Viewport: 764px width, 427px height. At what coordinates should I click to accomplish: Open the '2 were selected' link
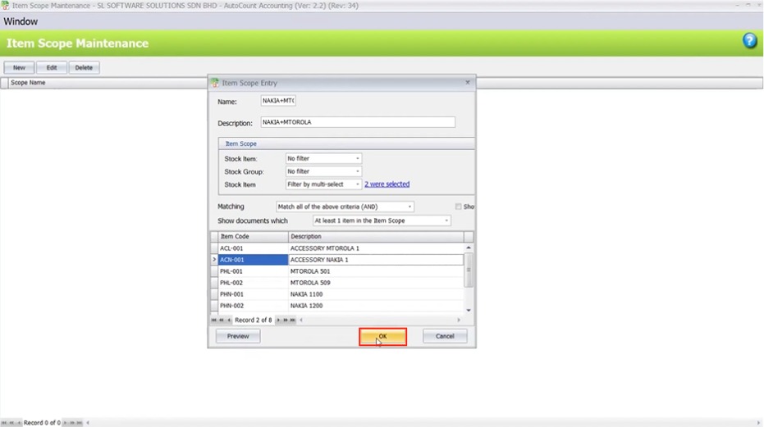coord(387,184)
